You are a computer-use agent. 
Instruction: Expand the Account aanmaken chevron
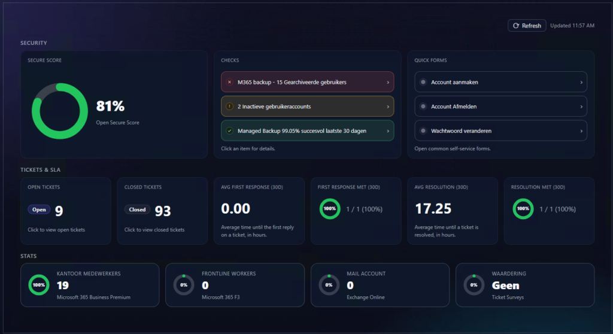[581, 83]
